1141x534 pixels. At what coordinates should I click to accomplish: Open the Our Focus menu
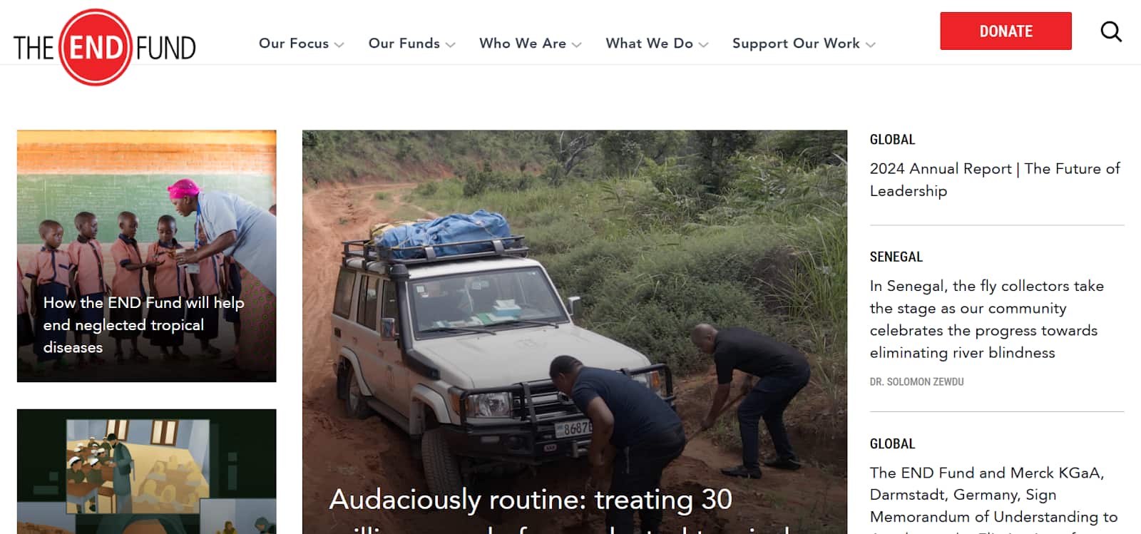click(294, 43)
